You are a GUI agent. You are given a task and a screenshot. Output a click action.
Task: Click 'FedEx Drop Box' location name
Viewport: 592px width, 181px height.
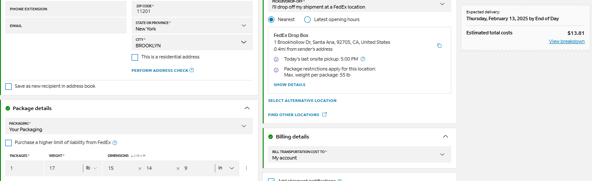[291, 35]
